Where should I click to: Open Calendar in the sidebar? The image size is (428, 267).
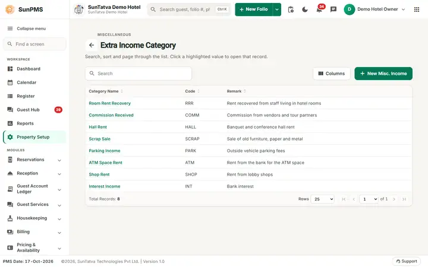(34, 82)
